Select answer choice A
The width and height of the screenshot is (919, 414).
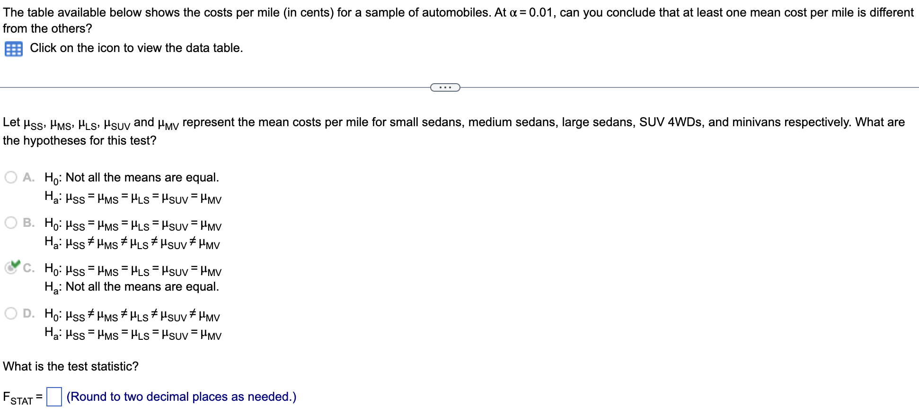10,177
